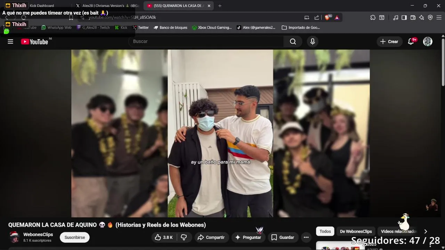Select the Videos relacionados filter chip
445x250 pixels.
pos(398,231)
